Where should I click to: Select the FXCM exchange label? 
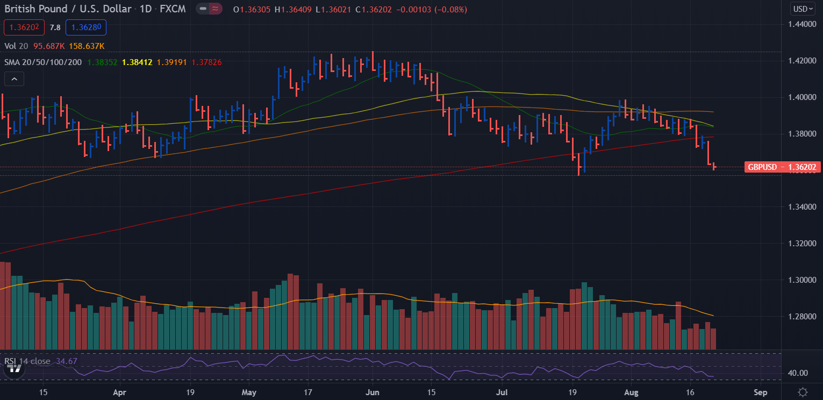click(172, 9)
